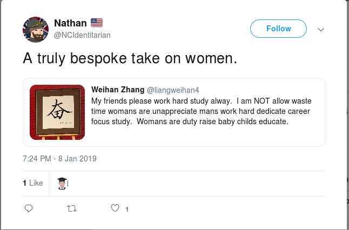Click the Weihan Zhang author name
The width and height of the screenshot is (349, 230).
coord(117,89)
